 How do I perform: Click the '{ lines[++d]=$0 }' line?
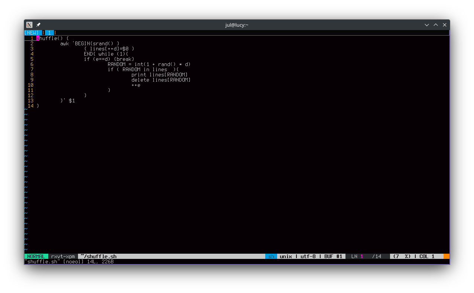coord(109,49)
